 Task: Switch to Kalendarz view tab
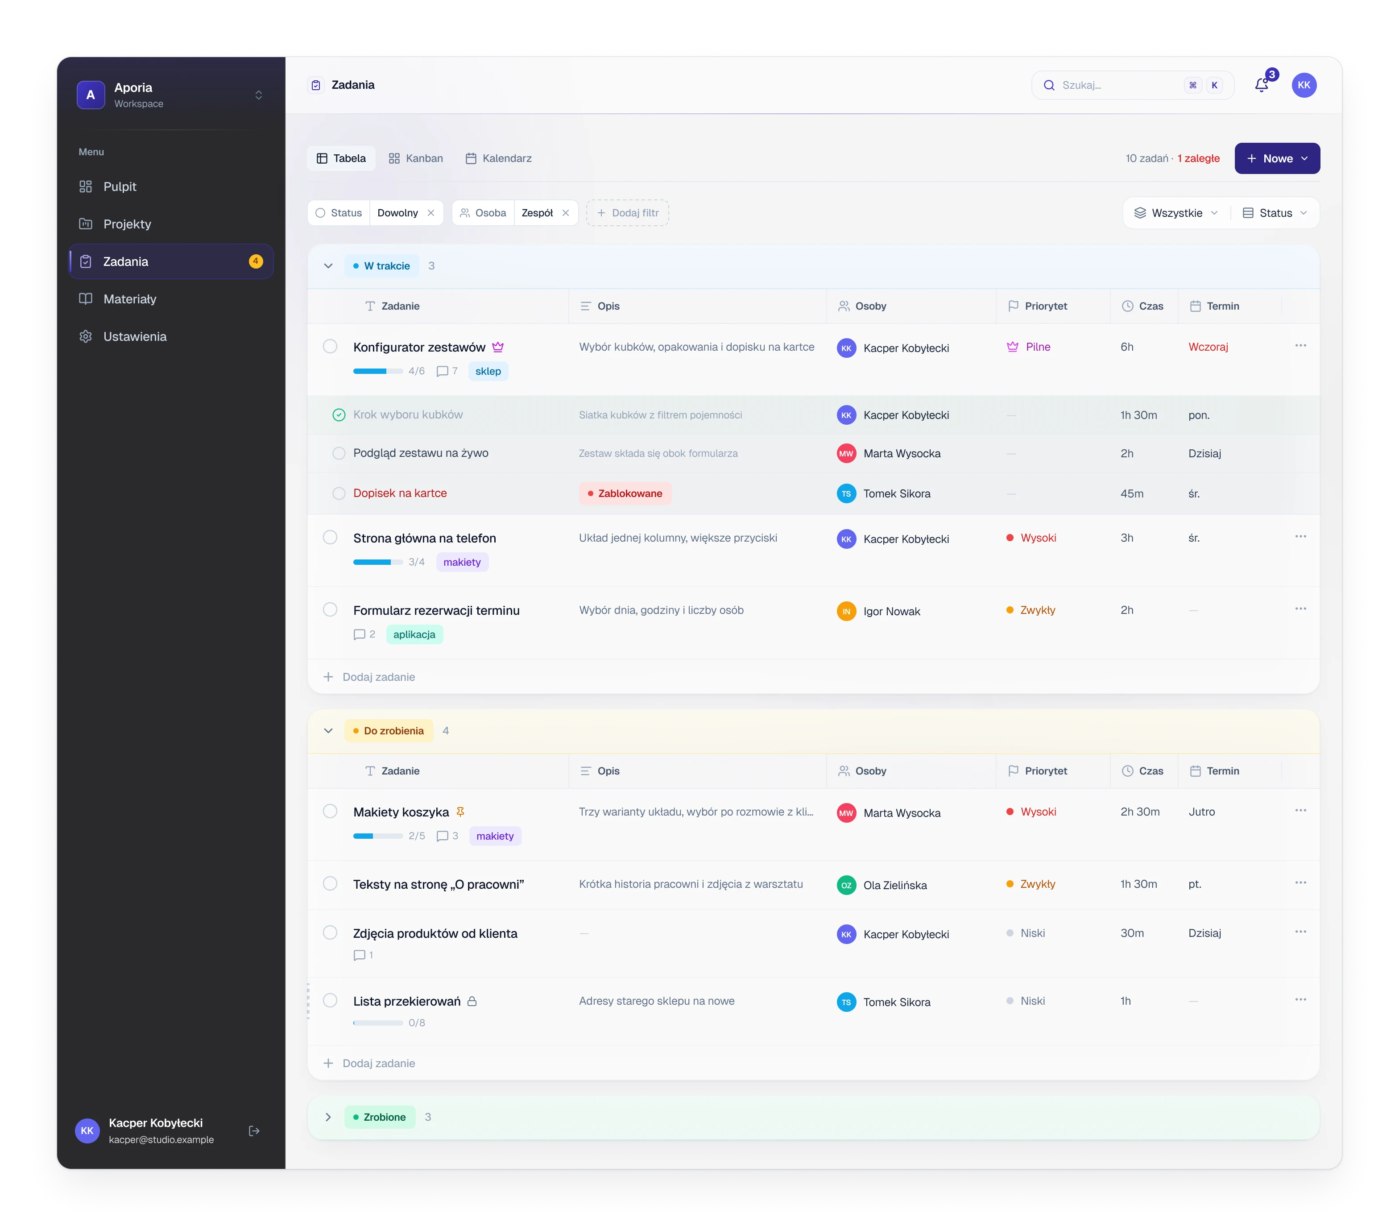(498, 158)
